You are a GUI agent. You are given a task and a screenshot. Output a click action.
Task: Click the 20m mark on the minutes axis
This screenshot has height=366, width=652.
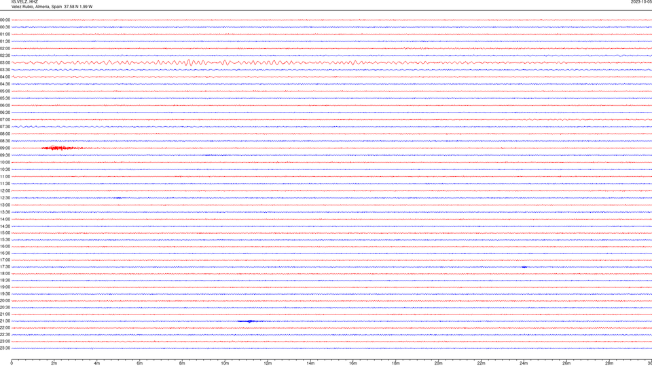coord(438,363)
